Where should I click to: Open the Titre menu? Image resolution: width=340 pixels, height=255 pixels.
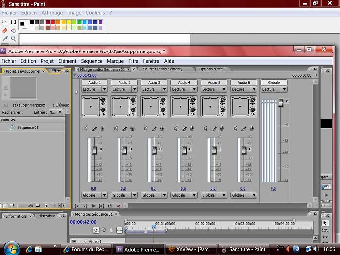coord(134,61)
